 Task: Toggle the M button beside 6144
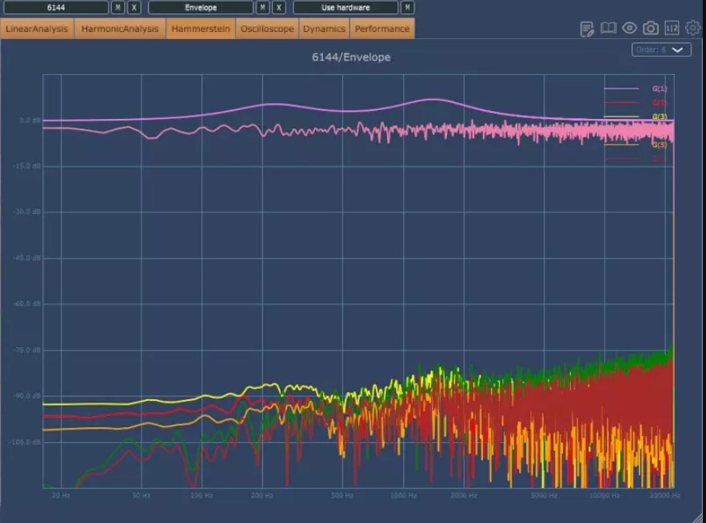pyautogui.click(x=118, y=8)
